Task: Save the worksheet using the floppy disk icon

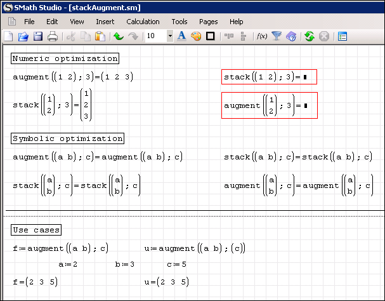Action: 38,37
